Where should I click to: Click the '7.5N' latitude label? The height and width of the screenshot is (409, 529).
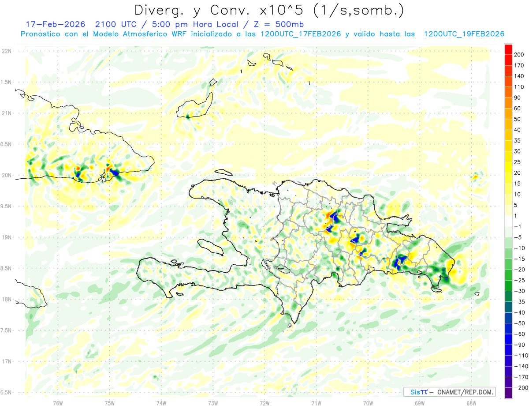[x=7, y=330]
